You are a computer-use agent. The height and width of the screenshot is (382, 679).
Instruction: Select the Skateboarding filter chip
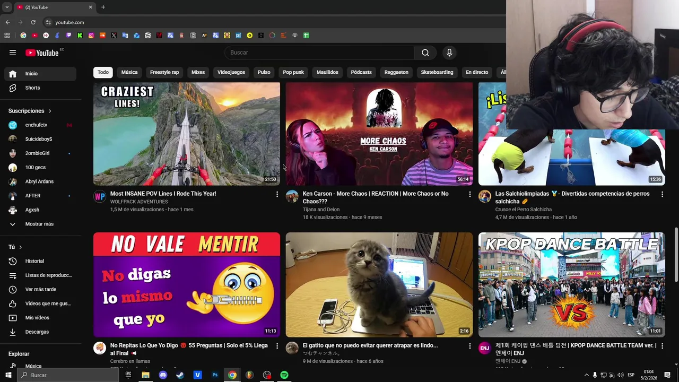click(437, 72)
